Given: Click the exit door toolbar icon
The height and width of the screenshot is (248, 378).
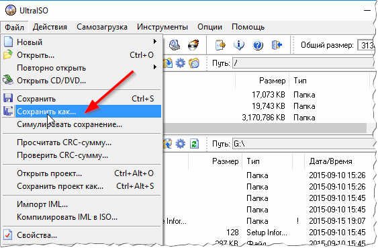Looking at the screenshot, I should [x=277, y=45].
